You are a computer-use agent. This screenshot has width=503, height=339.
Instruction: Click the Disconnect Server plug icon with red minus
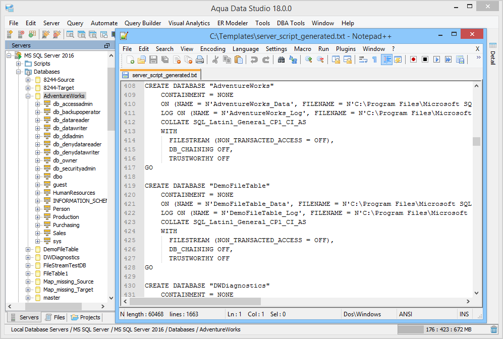(x=57, y=34)
